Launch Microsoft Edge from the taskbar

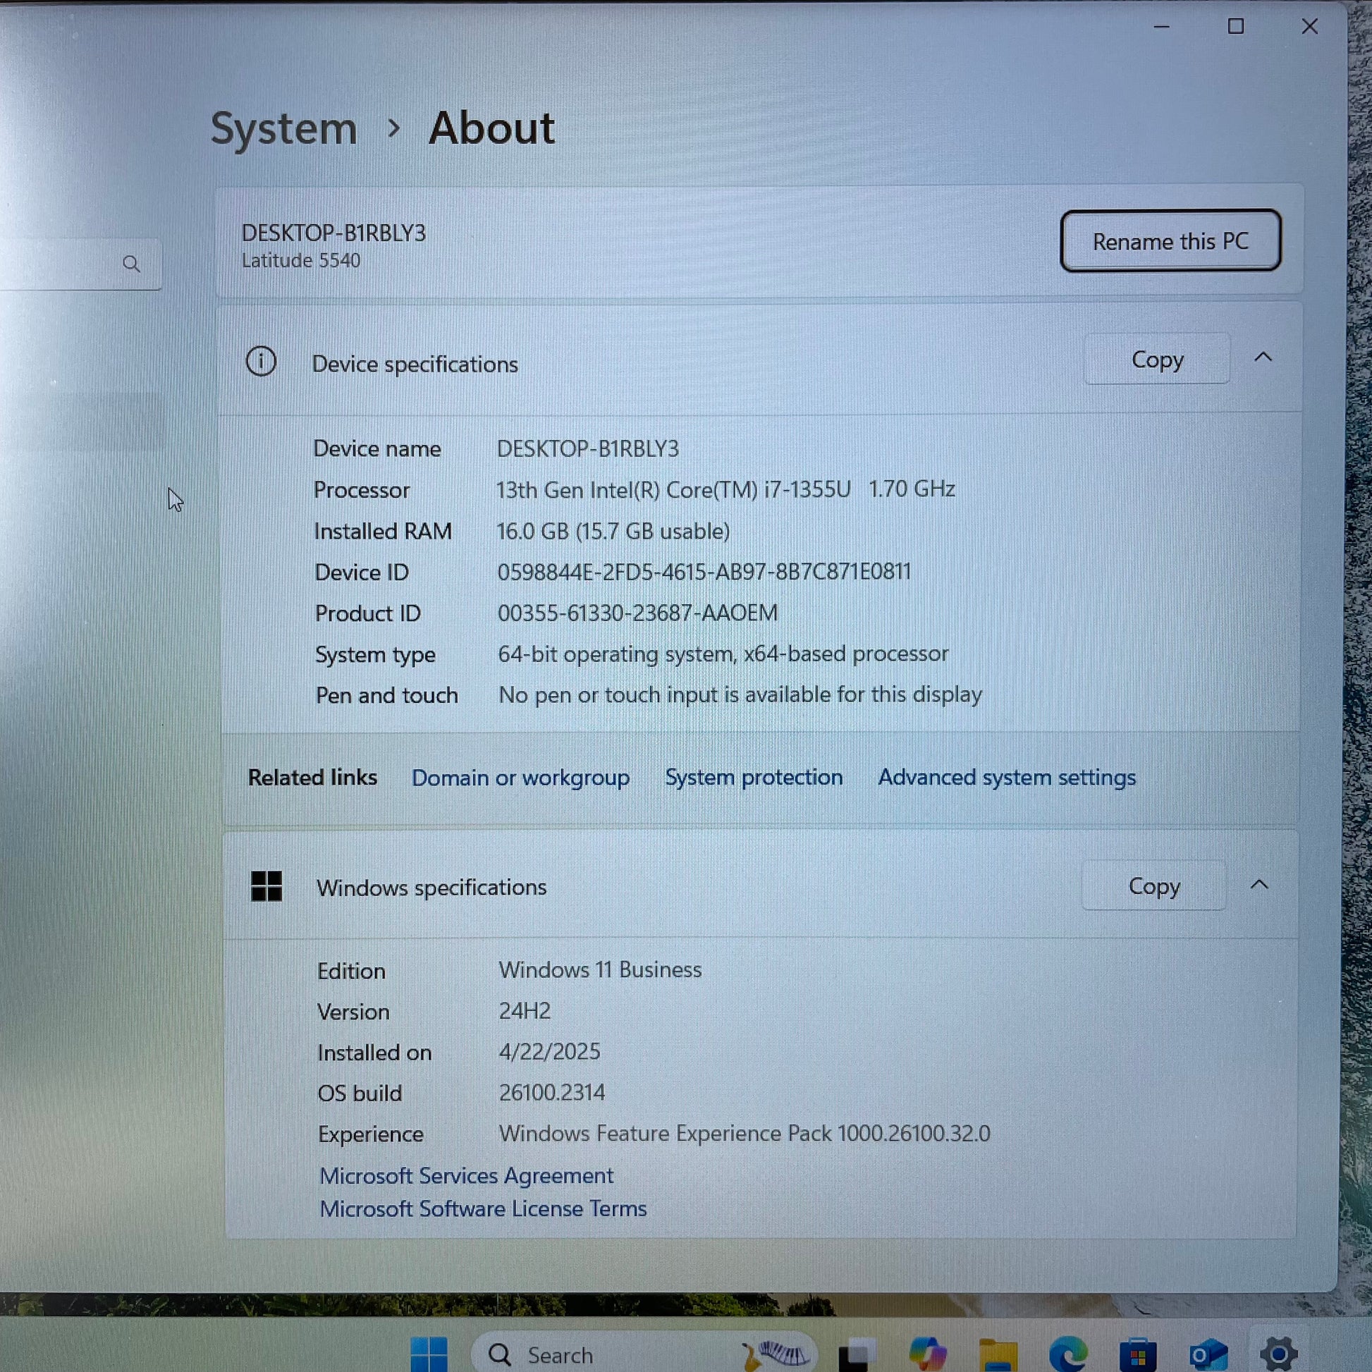pyautogui.click(x=1068, y=1354)
